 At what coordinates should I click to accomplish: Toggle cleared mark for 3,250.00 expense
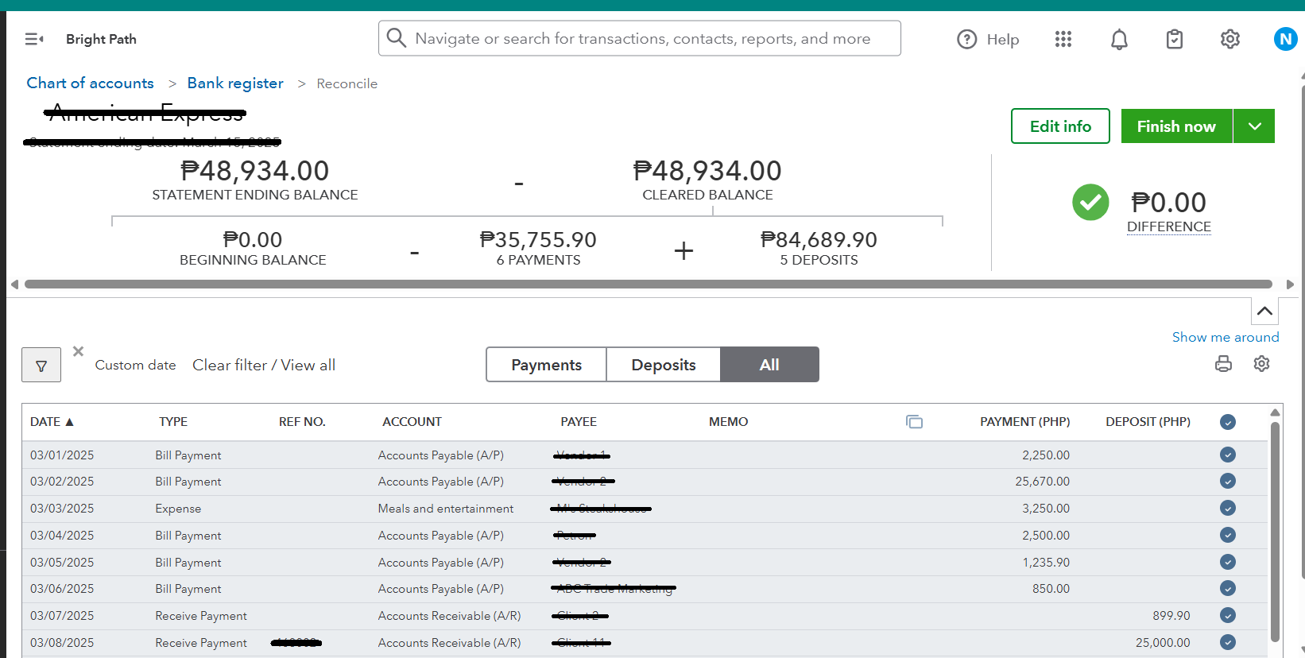(x=1228, y=509)
